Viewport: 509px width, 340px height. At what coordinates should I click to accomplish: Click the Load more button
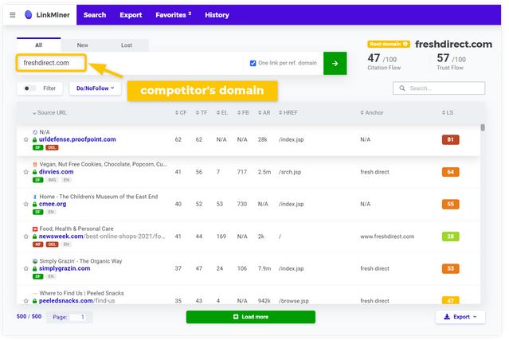[x=251, y=317]
